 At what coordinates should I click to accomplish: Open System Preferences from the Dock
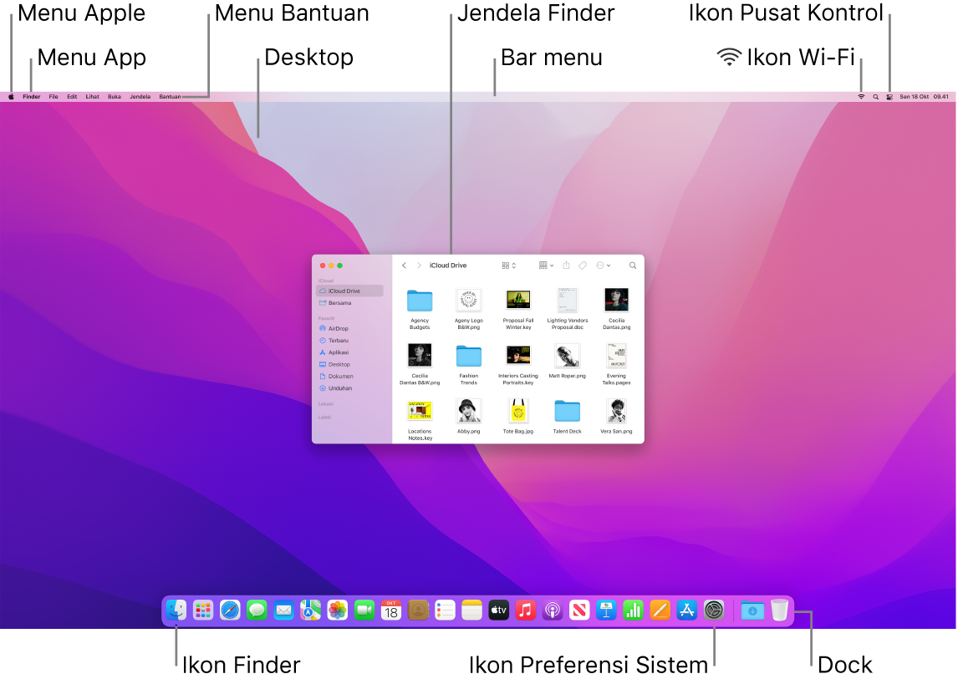pos(714,611)
